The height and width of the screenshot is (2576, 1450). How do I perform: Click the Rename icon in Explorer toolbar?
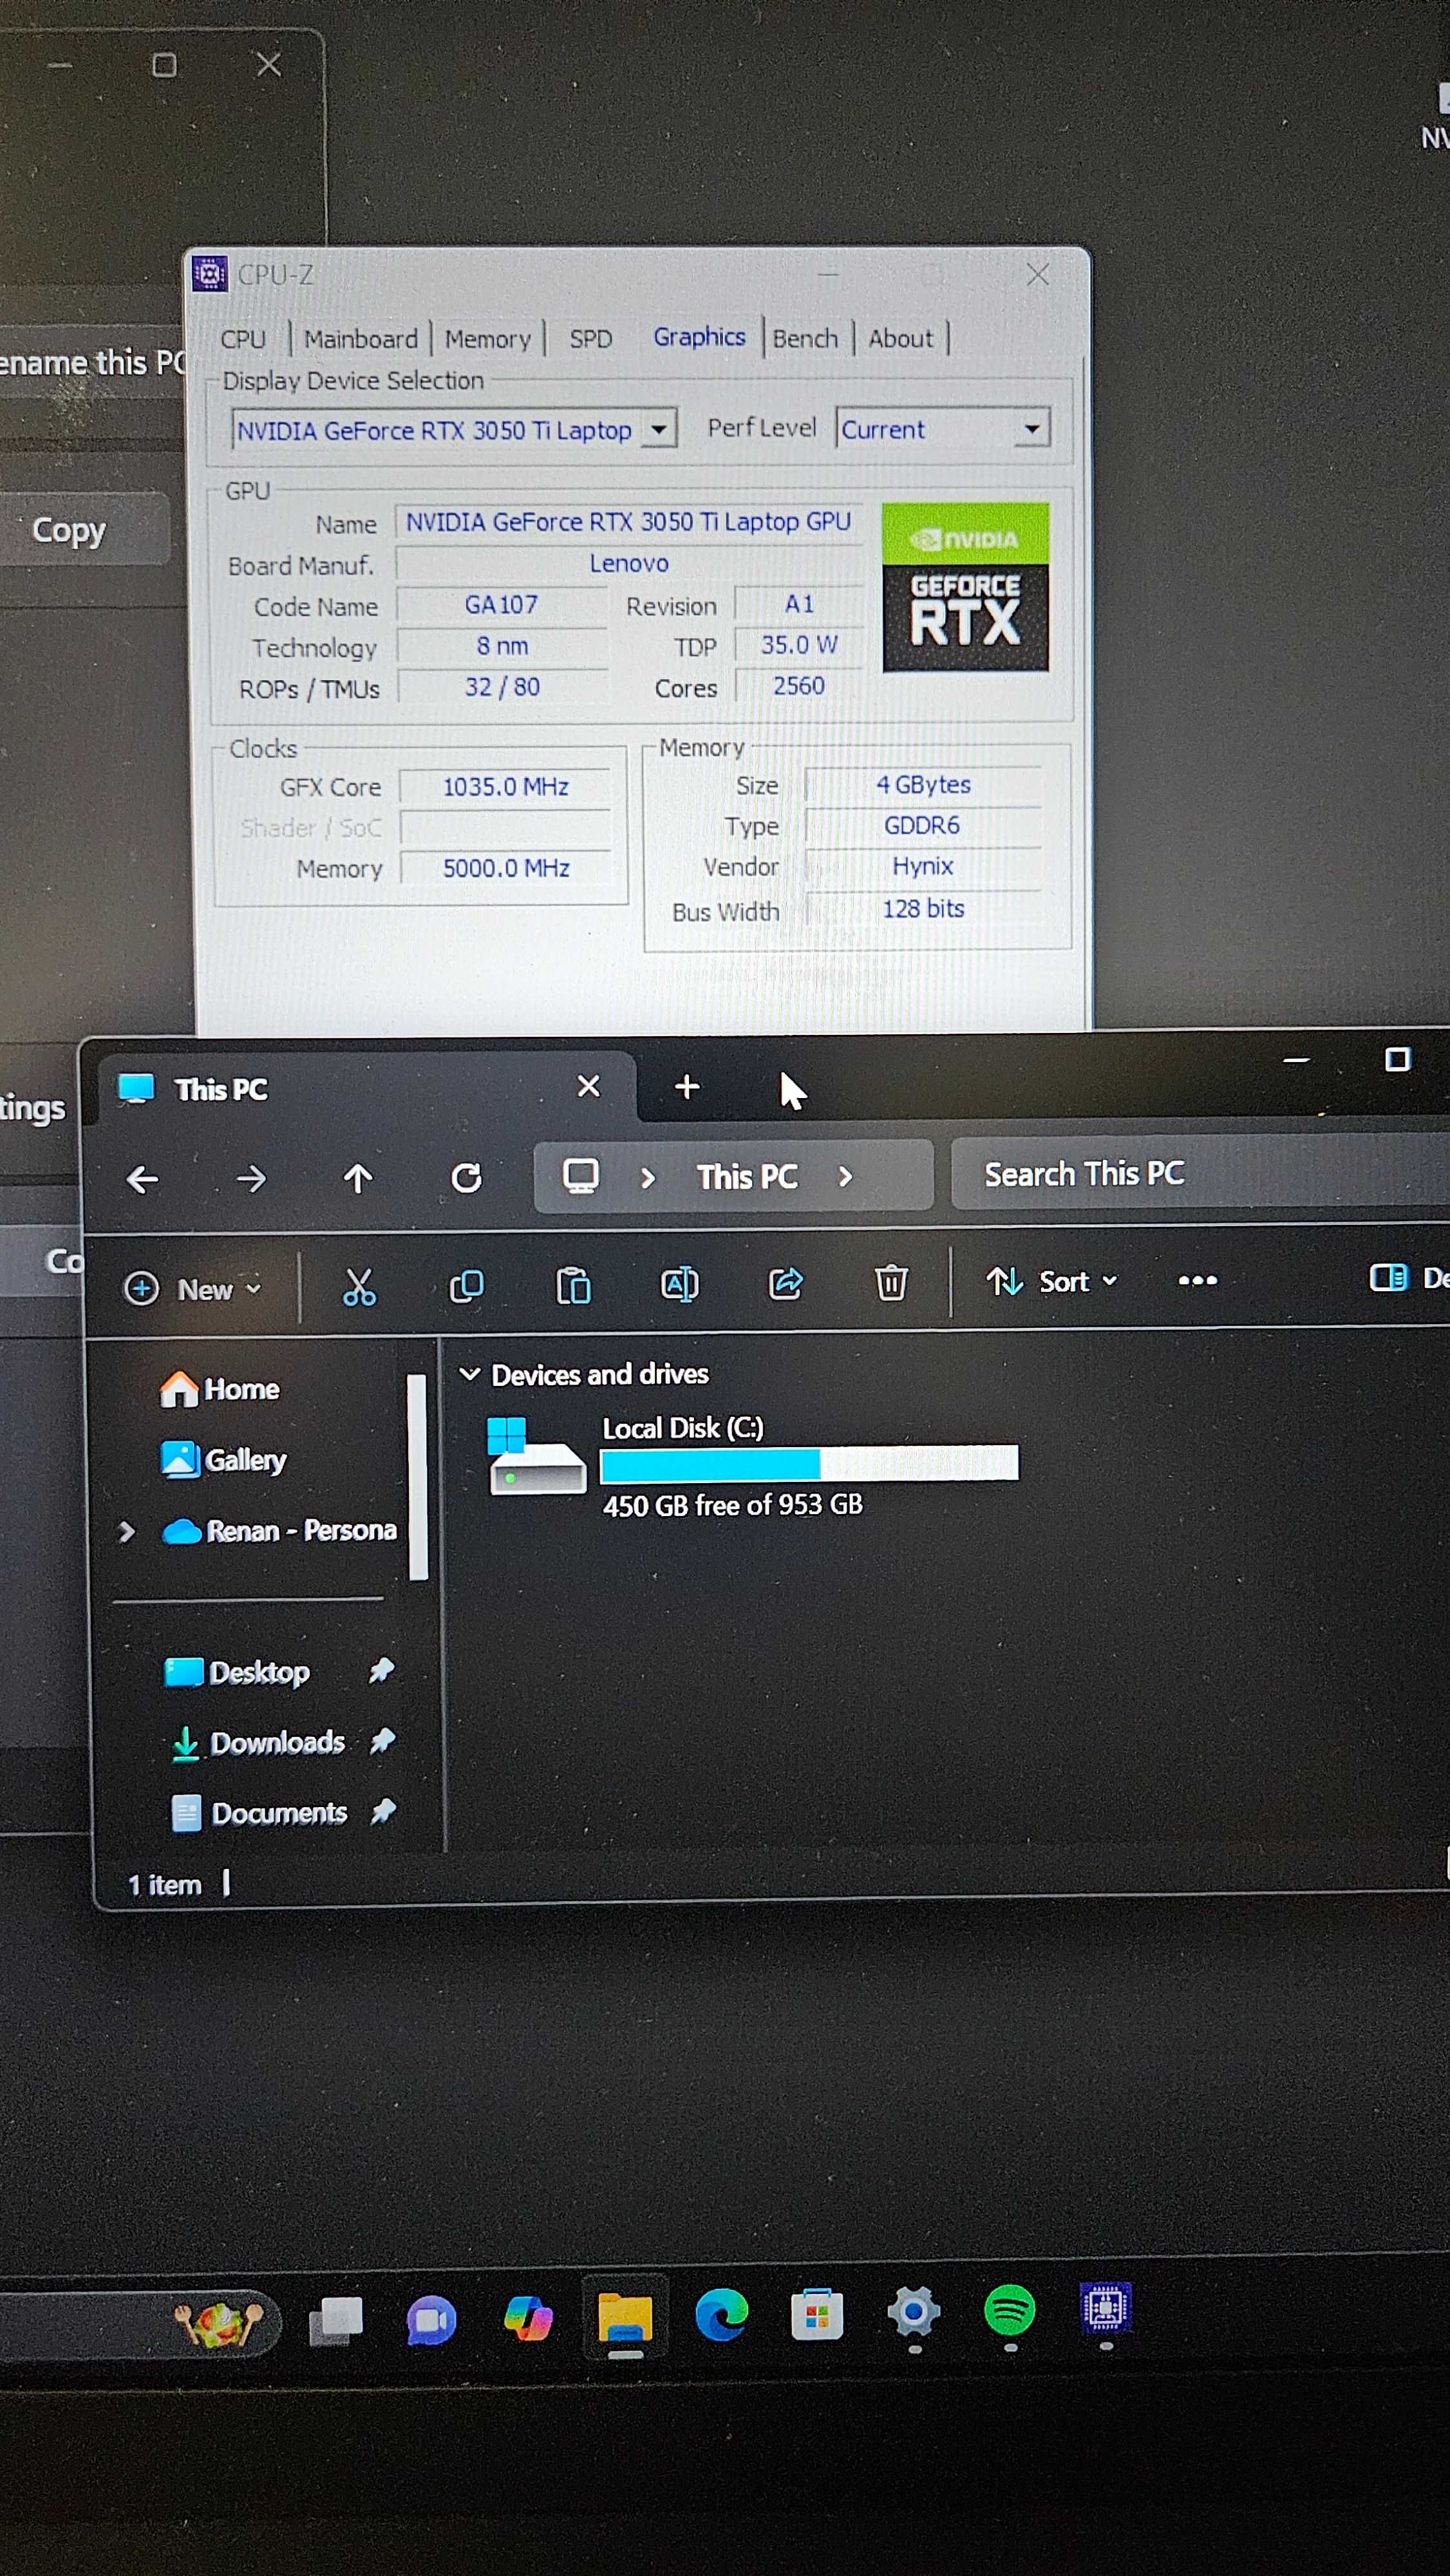[x=680, y=1284]
